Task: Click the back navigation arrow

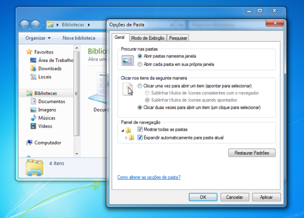Action: coord(25,25)
